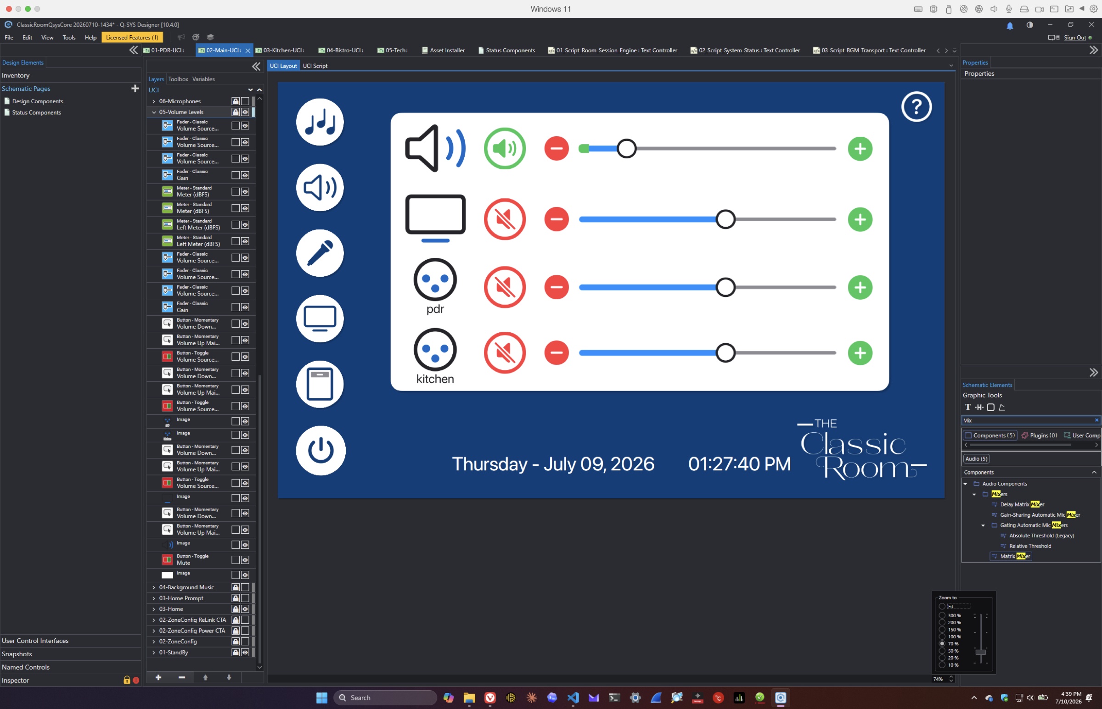Select the polyline graphic tool
The width and height of the screenshot is (1102, 709).
click(x=1001, y=407)
